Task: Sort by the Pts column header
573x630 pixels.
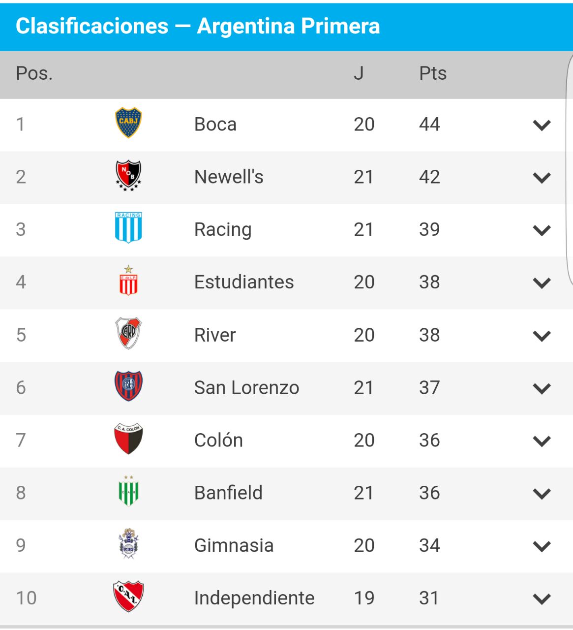Action: 433,73
